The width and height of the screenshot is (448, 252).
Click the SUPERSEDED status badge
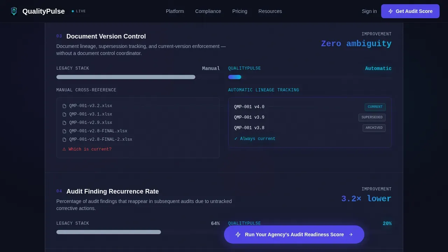pos(372,118)
